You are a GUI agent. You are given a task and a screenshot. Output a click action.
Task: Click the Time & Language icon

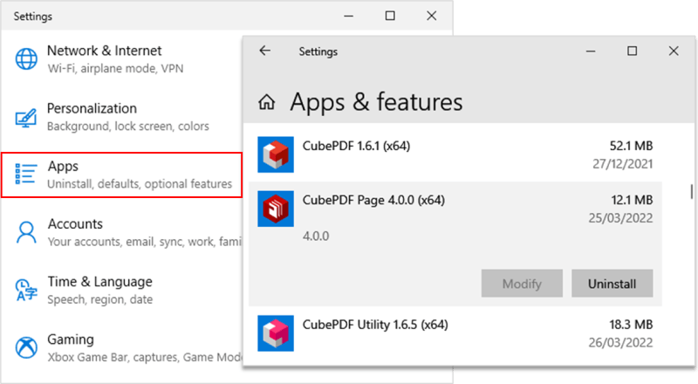point(26,290)
